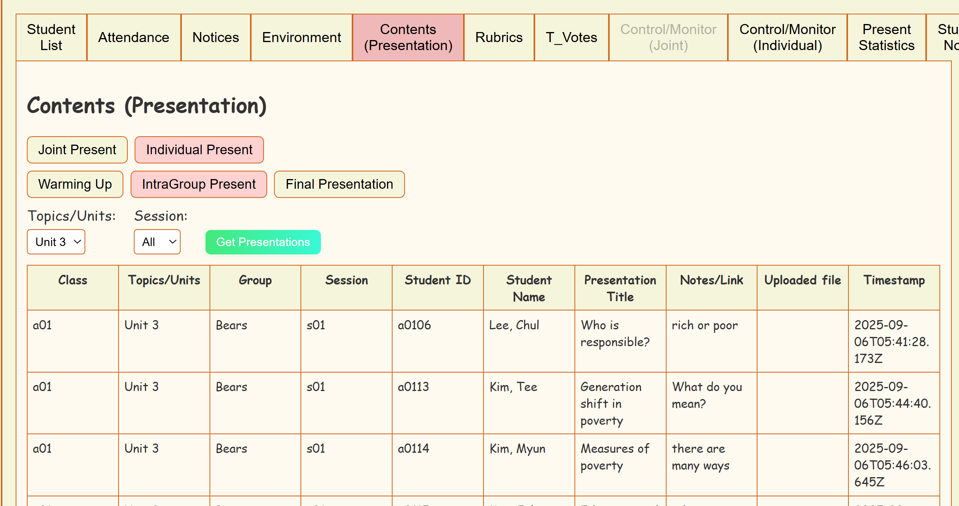
Task: Click student name Lee, Chul cell
Action: (x=514, y=325)
